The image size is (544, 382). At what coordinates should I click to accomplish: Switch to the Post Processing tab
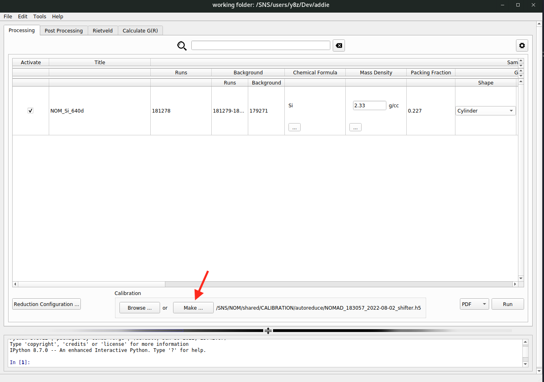click(x=63, y=30)
